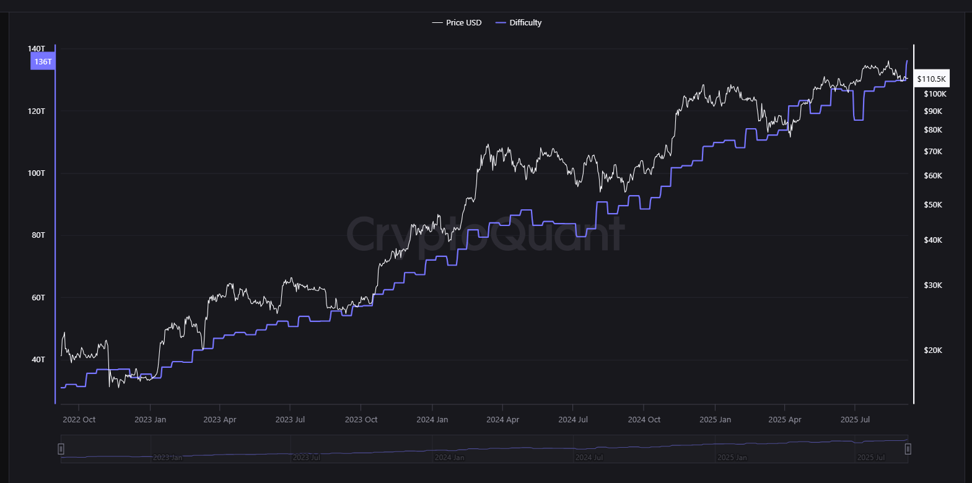Click the 2022 Oct x-axis label
Screen dimensions: 972x483
pos(79,420)
